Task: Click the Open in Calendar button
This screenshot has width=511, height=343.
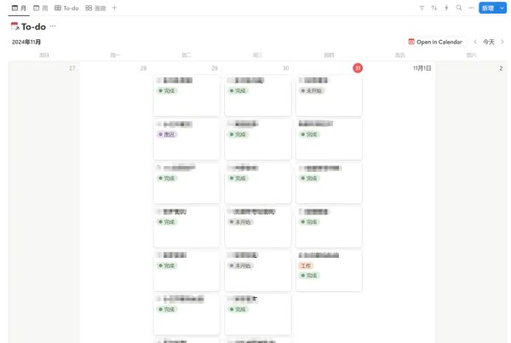Action: click(x=435, y=42)
